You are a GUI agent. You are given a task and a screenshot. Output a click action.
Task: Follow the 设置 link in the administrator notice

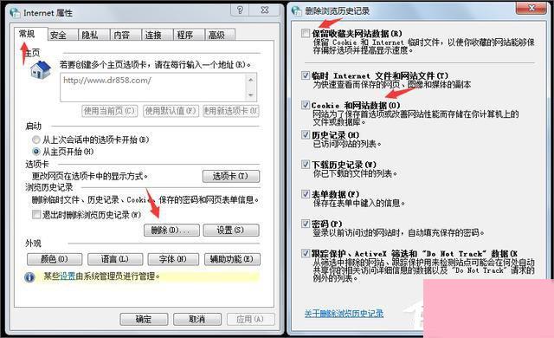point(68,276)
